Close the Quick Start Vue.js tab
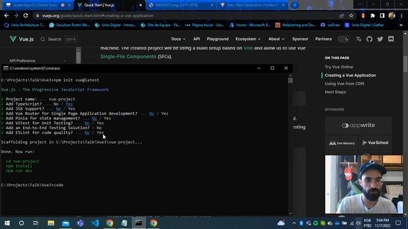Viewport: 408px width, 229px height. [140, 5]
